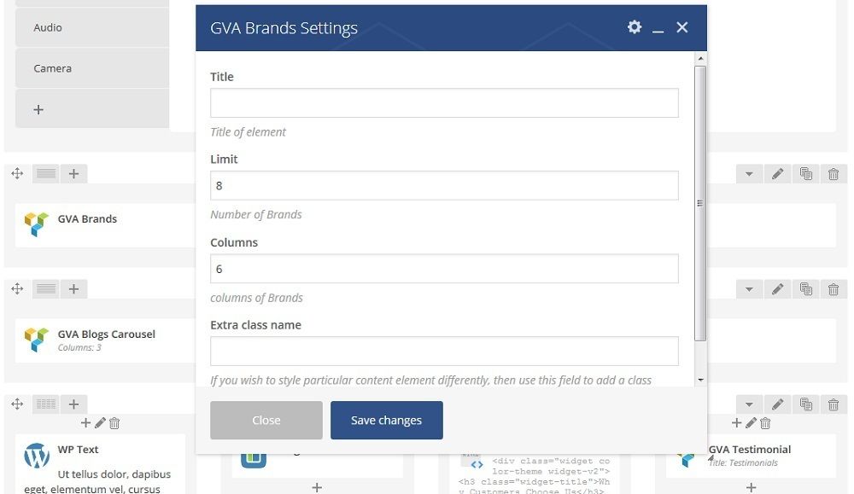Clone the GVA Brands row
The width and height of the screenshot is (854, 494).
click(x=806, y=174)
